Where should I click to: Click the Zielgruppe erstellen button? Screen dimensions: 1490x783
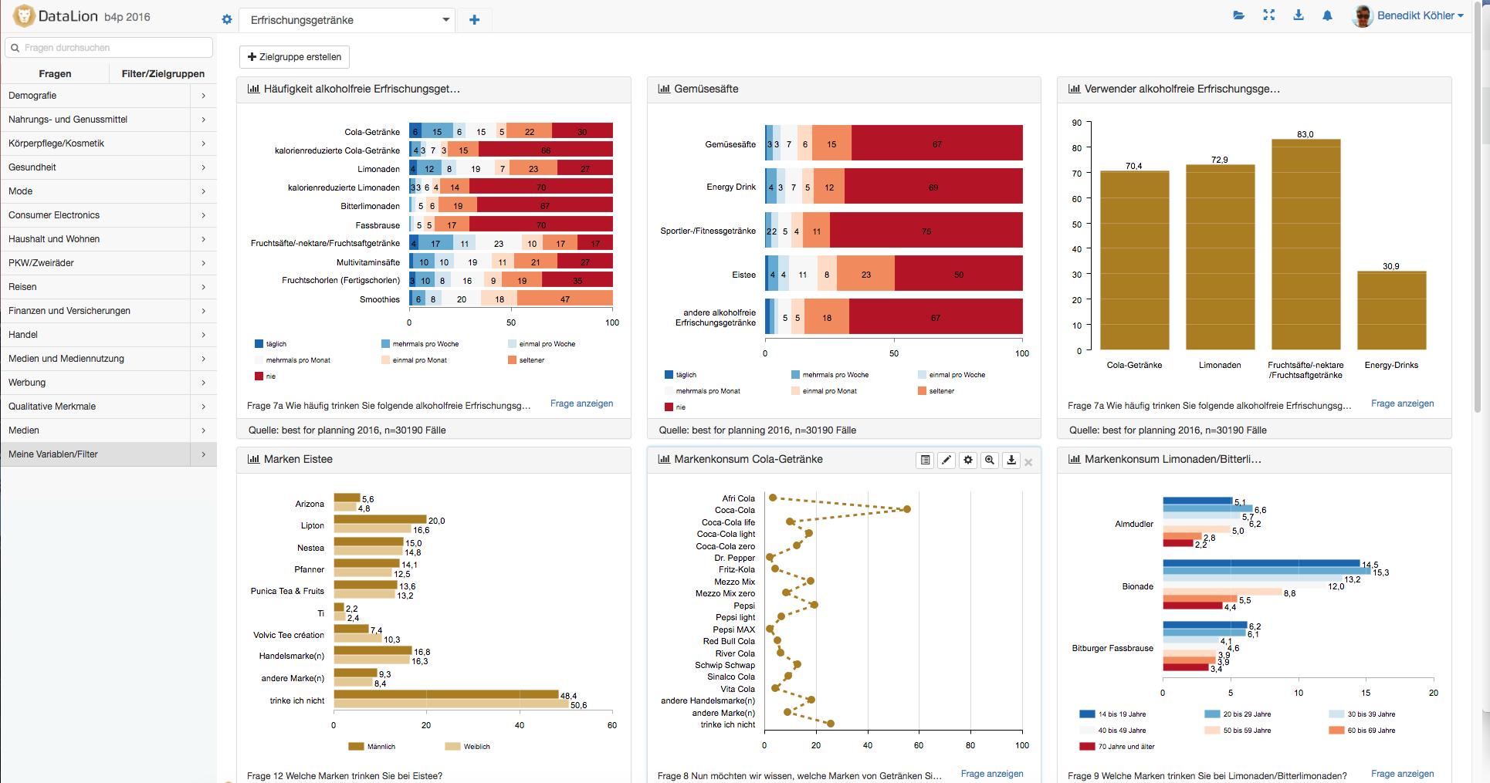[294, 57]
